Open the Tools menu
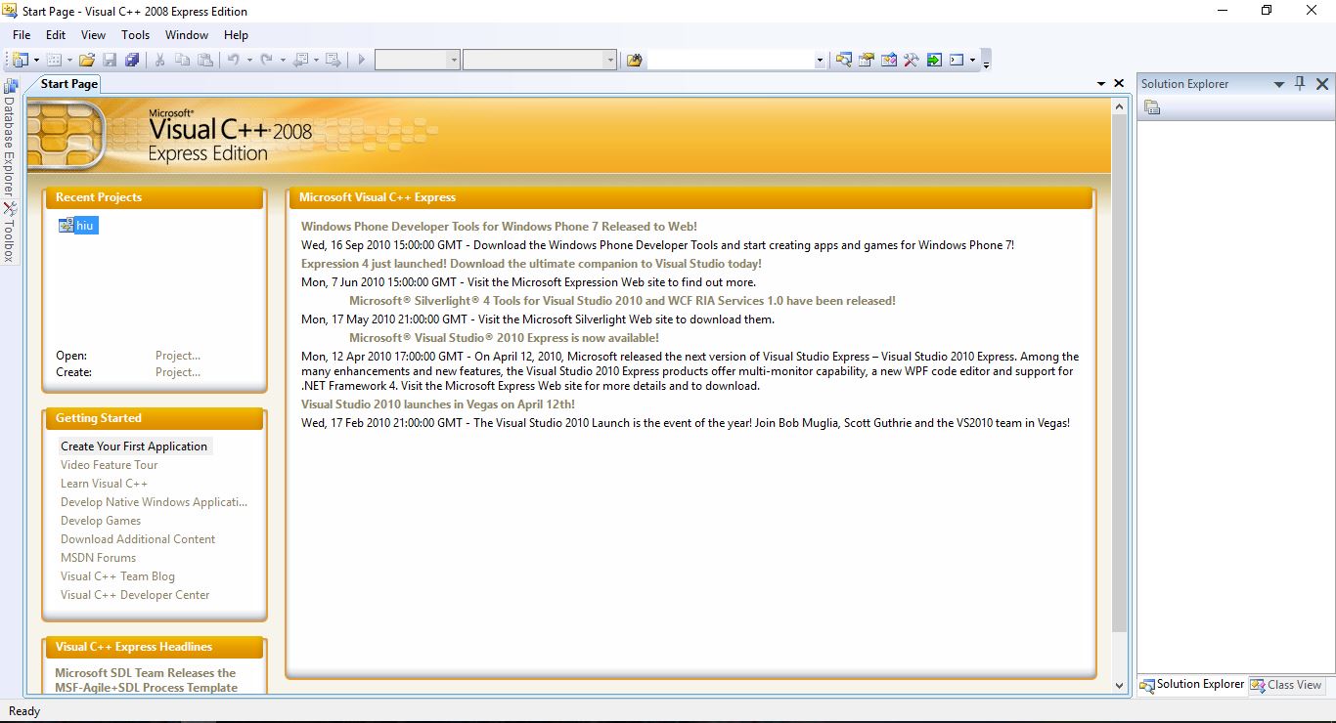1336x723 pixels. coord(135,35)
